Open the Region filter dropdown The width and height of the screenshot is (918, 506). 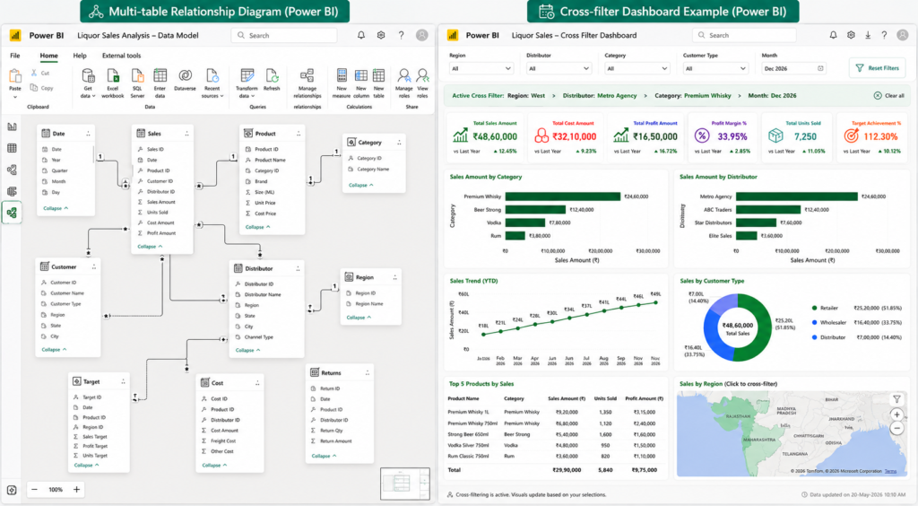[x=481, y=68]
